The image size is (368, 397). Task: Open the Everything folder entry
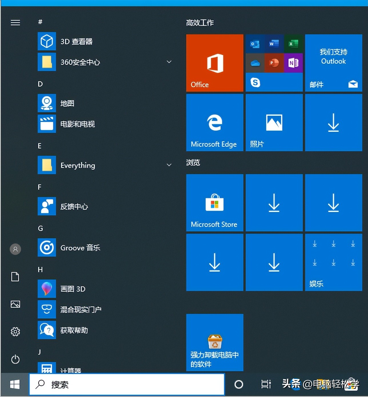(105, 165)
